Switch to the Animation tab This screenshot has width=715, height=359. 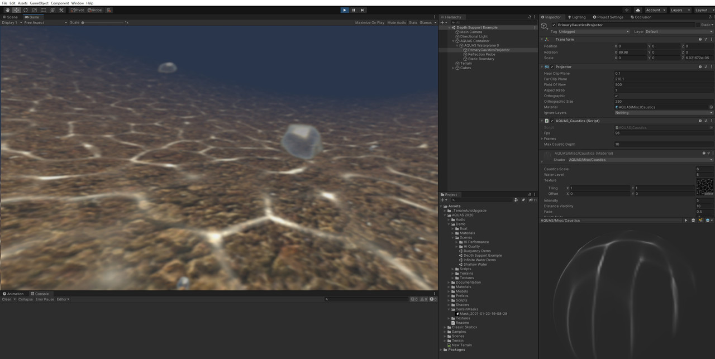pyautogui.click(x=13, y=294)
